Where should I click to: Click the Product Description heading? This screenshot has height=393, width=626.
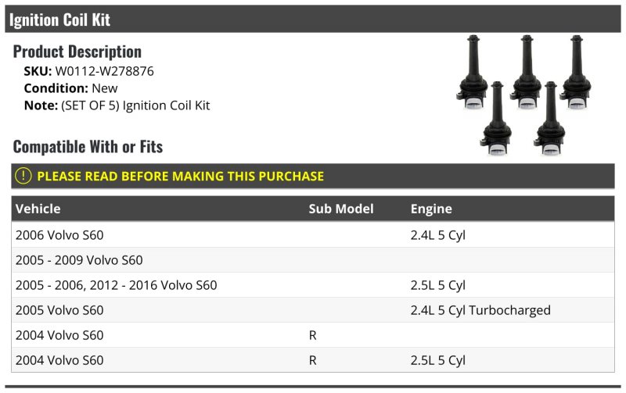click(77, 52)
